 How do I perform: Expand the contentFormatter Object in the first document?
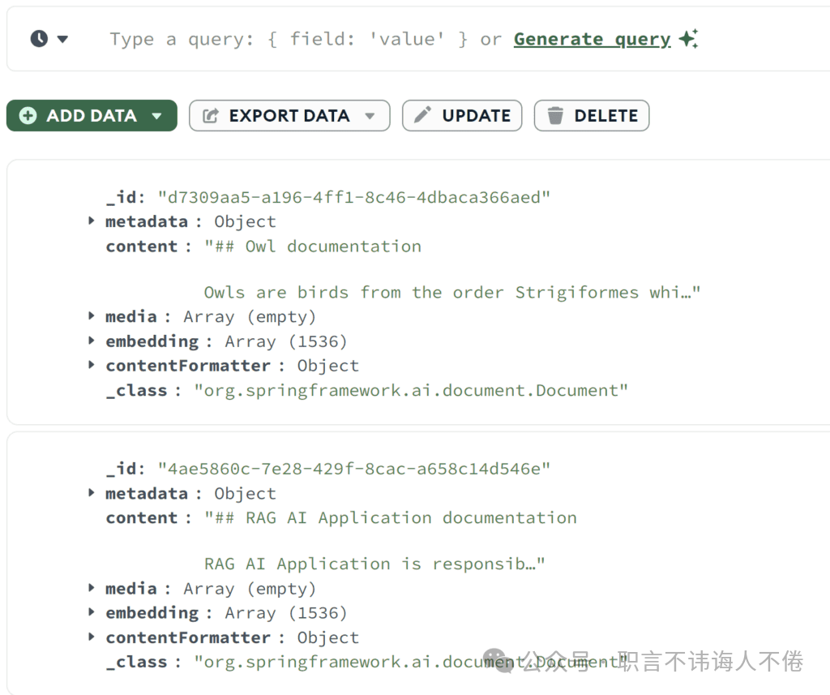point(91,365)
